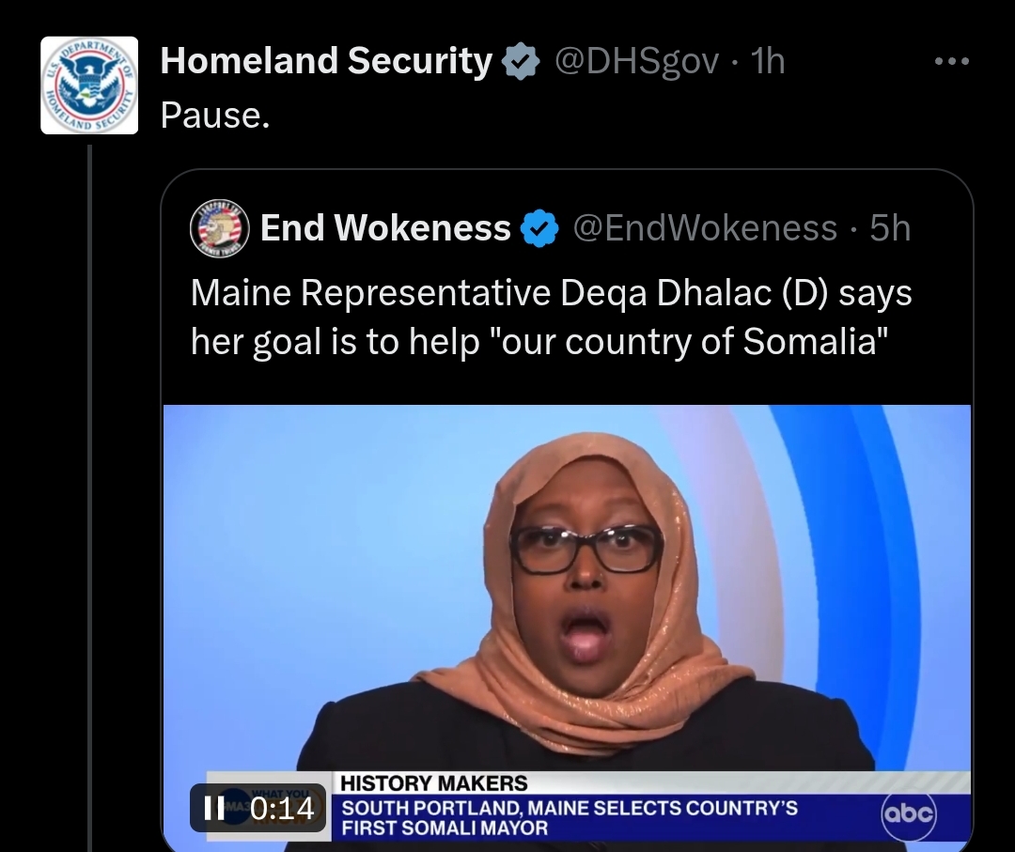The width and height of the screenshot is (1015, 852).
Task: Open the Homeland Security display name
Action: coord(326,61)
